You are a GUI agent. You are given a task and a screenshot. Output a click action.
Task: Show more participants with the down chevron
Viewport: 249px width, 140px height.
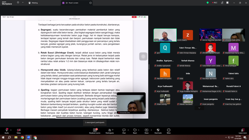coord(199,108)
